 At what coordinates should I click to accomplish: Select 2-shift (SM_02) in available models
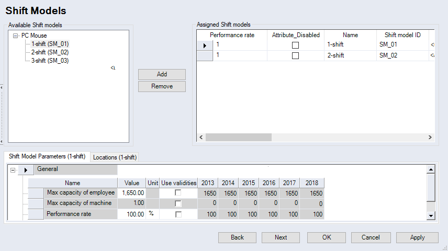click(50, 52)
